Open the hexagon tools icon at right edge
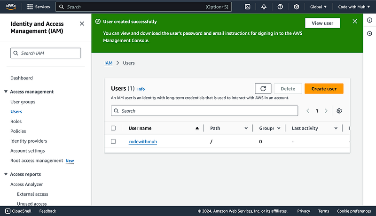Viewport: 376px width, 216px height. tap(369, 33)
